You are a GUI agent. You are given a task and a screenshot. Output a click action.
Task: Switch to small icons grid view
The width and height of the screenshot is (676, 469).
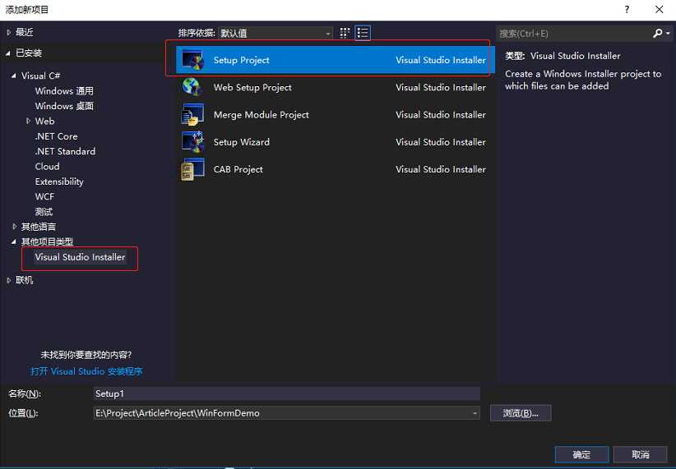(345, 33)
